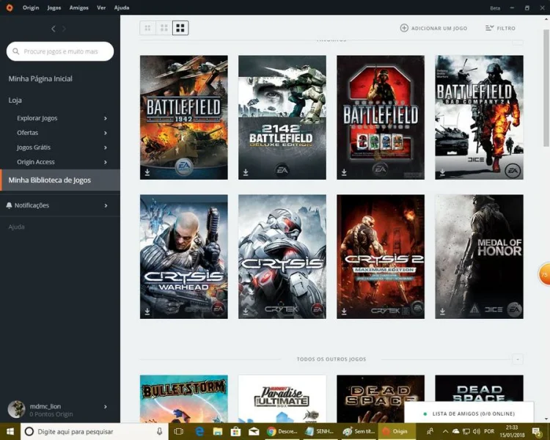Open the Bulletstorm game tile
Image resolution: width=550 pixels, height=440 pixels.
tap(184, 399)
